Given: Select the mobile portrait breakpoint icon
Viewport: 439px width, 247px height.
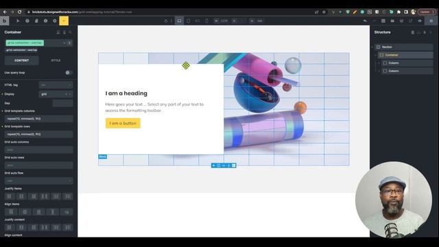Looking at the screenshot, I should [206, 21].
